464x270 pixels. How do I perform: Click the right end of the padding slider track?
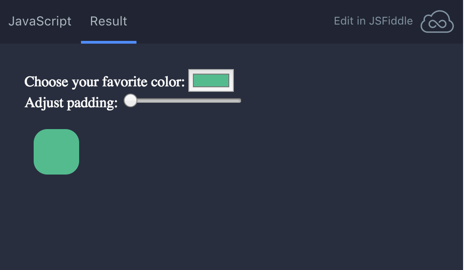tap(238, 100)
